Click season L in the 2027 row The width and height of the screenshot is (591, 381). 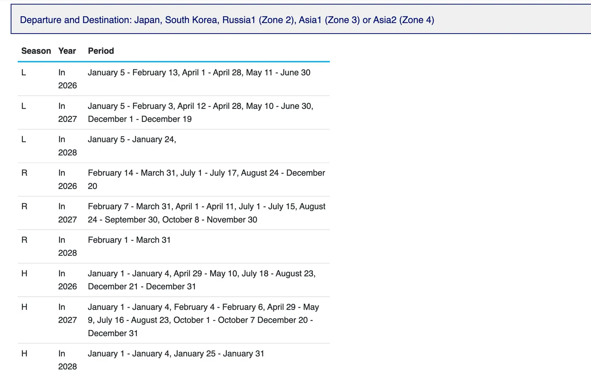coord(24,106)
